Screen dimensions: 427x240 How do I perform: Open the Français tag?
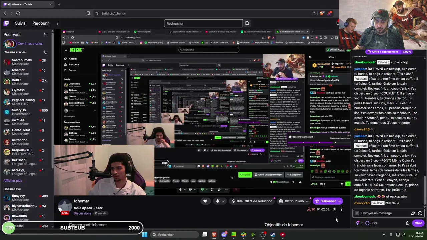click(100, 213)
